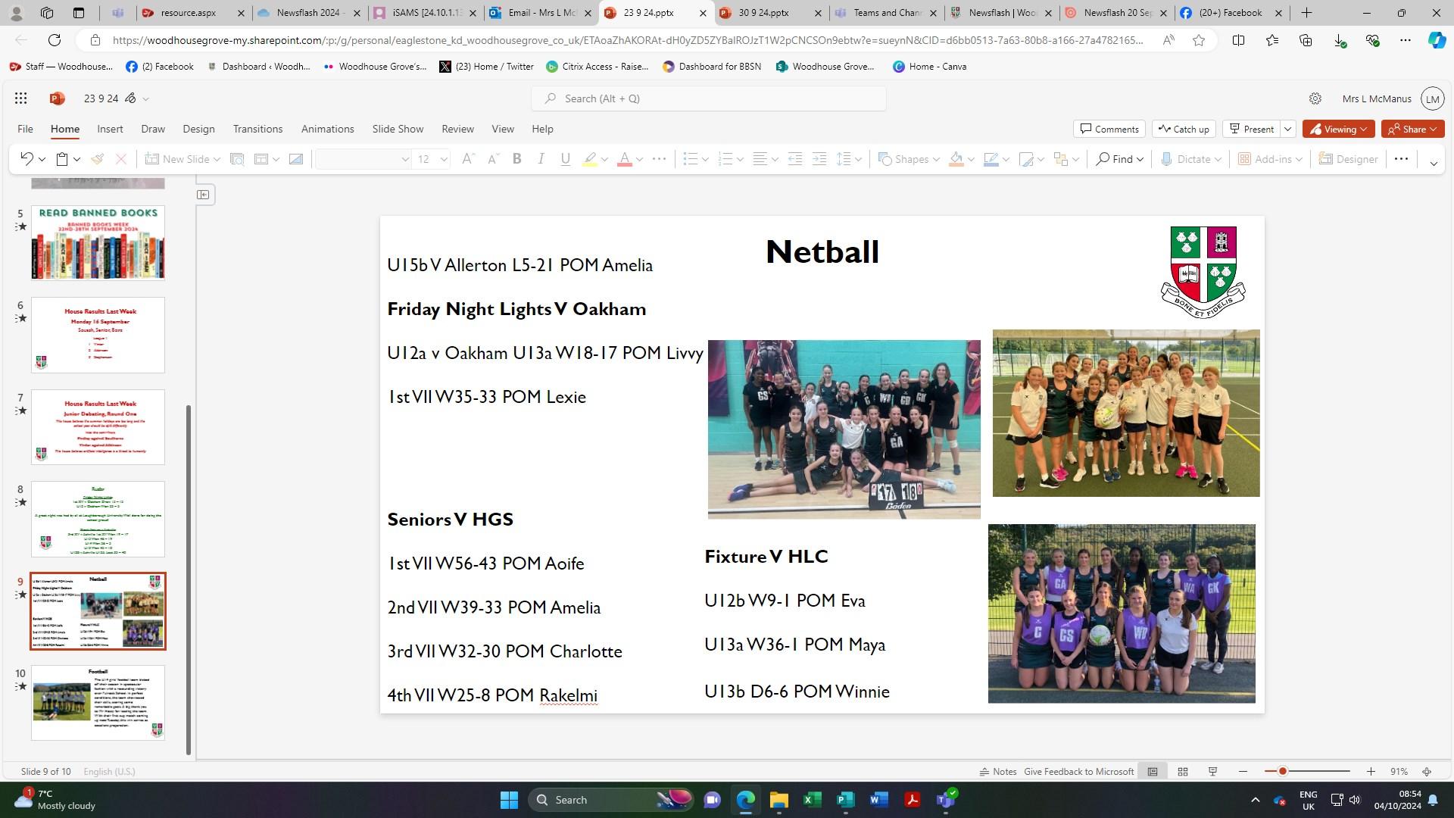Open the Transitions ribbon tab
1454x818 pixels.
257,129
